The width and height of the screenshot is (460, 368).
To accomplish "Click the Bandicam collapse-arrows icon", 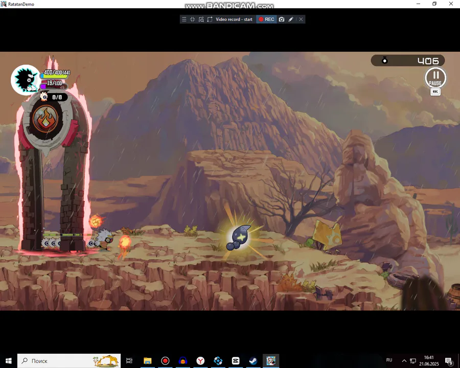I will point(193,19).
